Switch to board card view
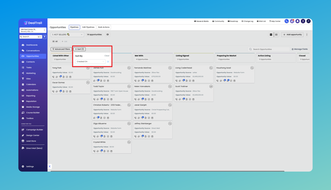Image resolution: width=331 pixels, height=190 pixels. coord(271,35)
